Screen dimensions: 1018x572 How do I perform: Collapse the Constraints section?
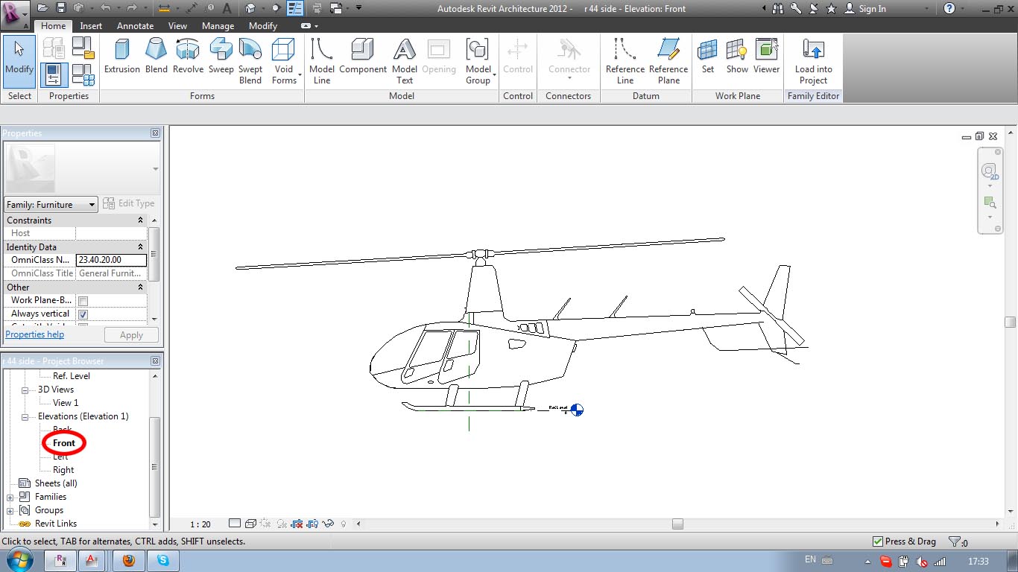pyautogui.click(x=140, y=220)
